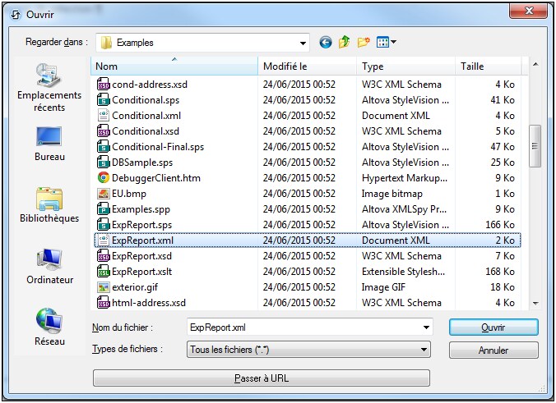Open Réseau in the sidebar

click(49, 327)
